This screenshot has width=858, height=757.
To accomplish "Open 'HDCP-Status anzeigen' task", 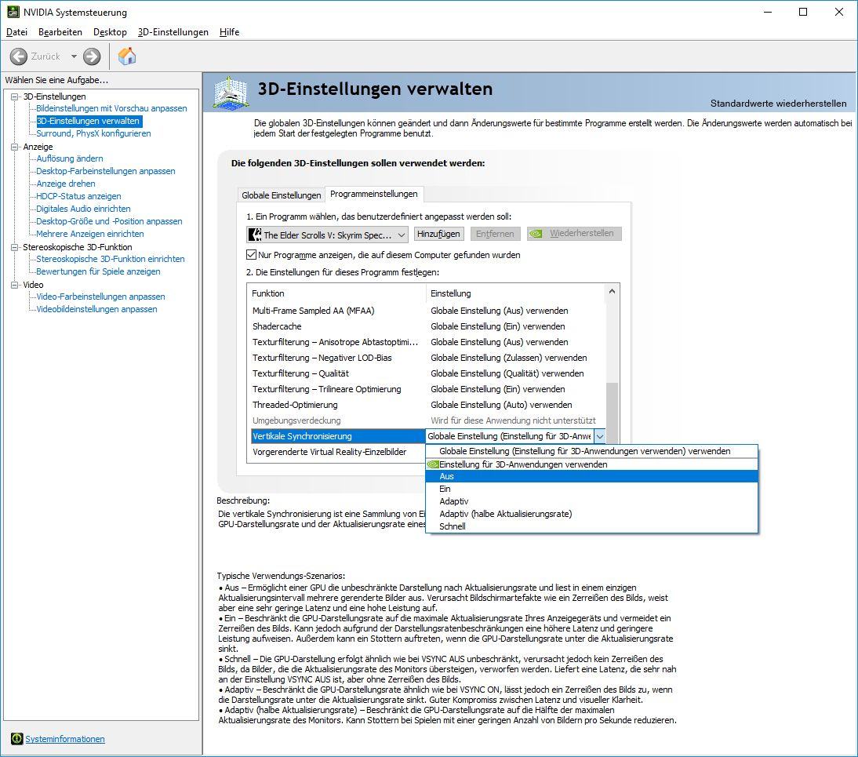I will pos(78,196).
